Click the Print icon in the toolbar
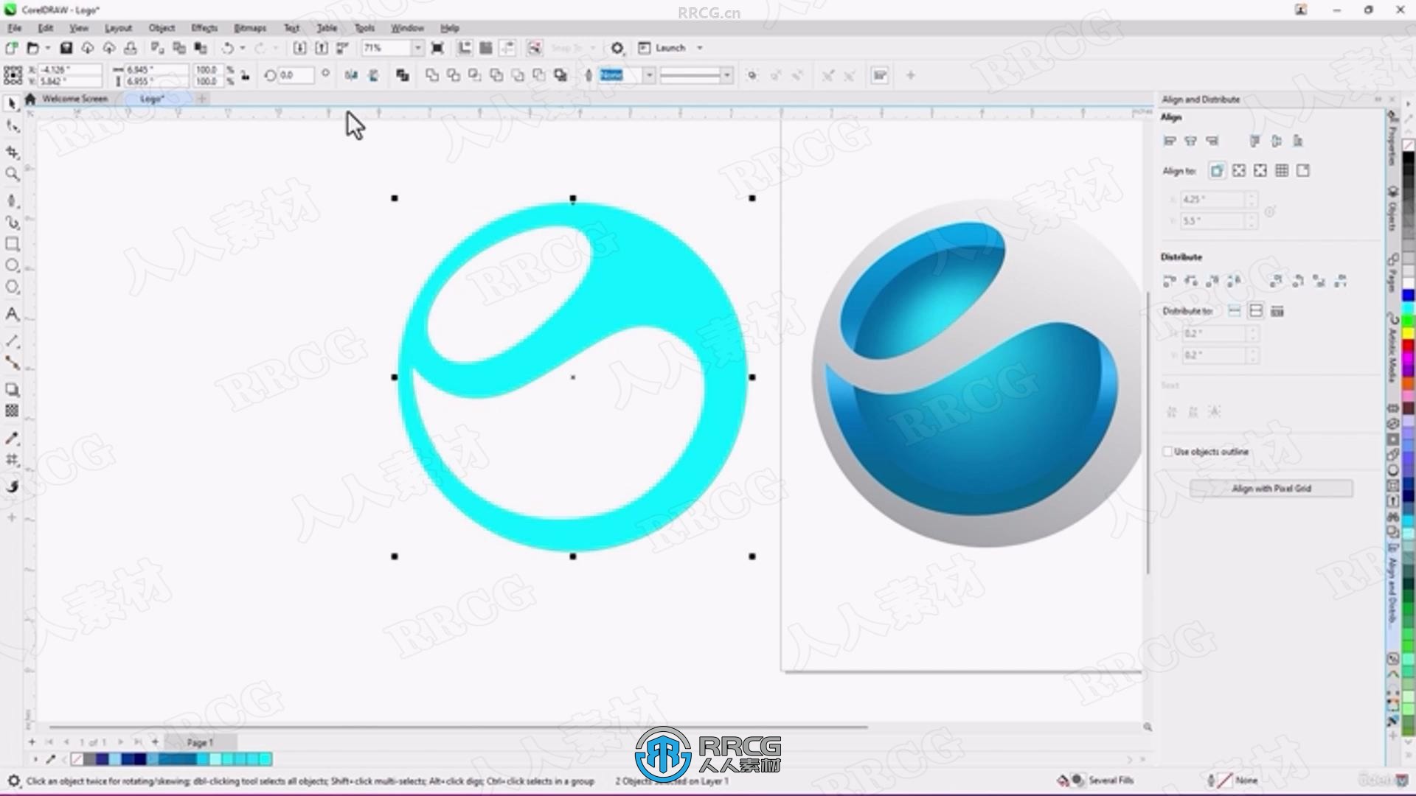Viewport: 1416px width, 796px height. [131, 48]
